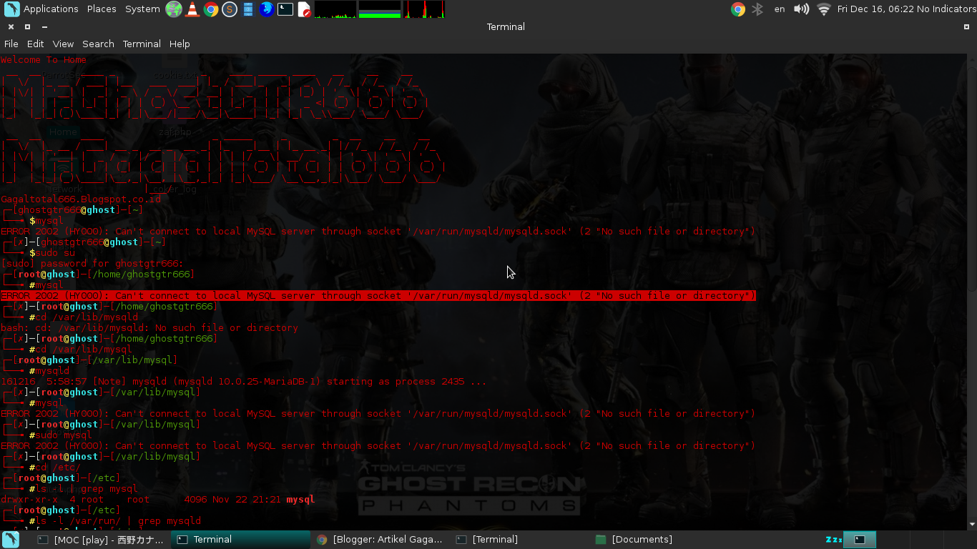Open Sublime Text launcher icon

[230, 9]
